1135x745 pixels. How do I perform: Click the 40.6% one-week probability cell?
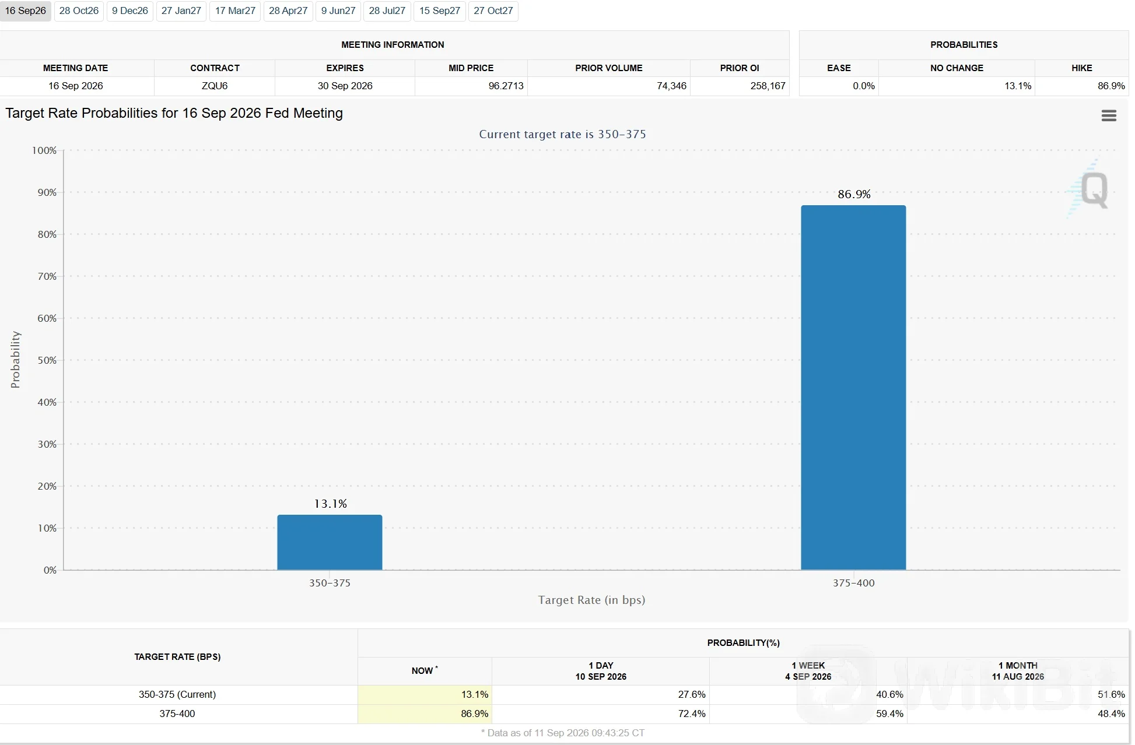coord(808,695)
